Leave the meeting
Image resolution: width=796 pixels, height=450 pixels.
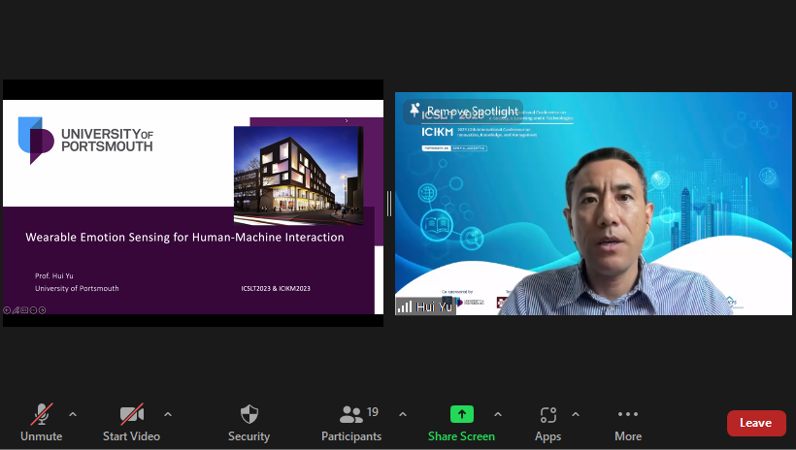coord(756,423)
